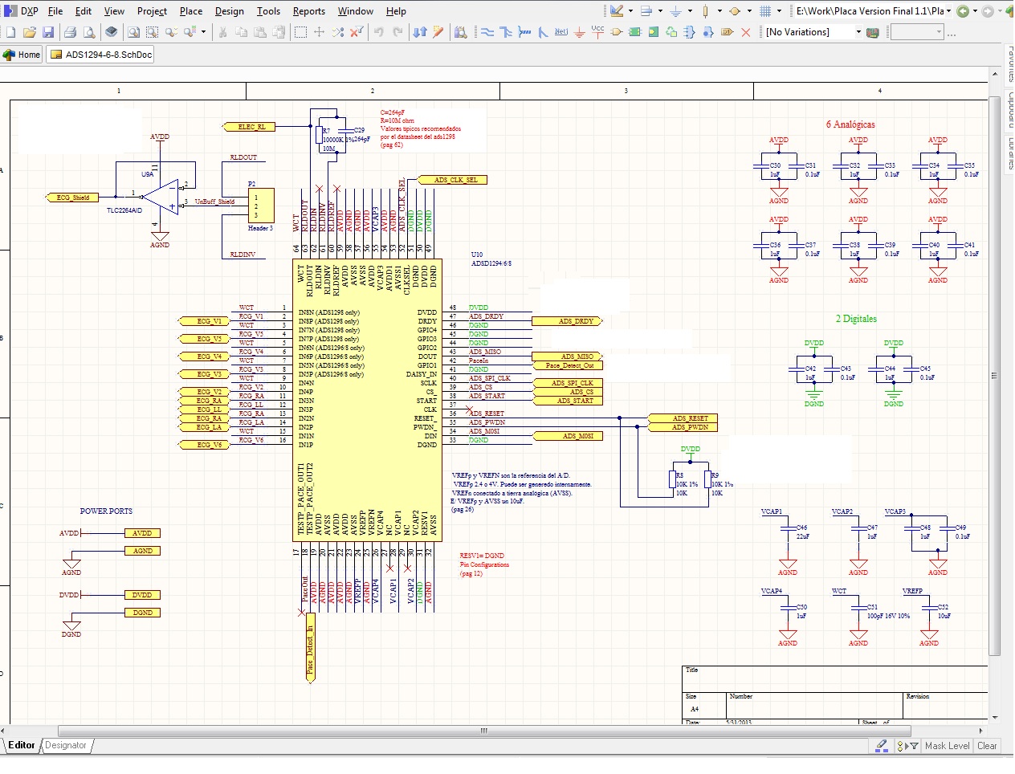Place a VCC power port
This screenshot has height=774, width=1015.
(597, 31)
